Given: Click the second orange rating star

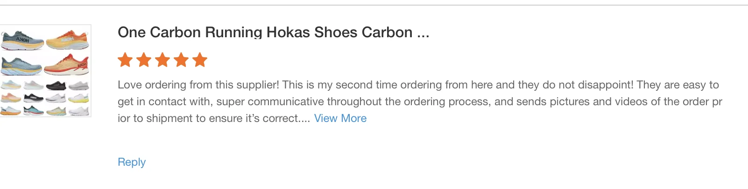Looking at the screenshot, I should click(144, 60).
